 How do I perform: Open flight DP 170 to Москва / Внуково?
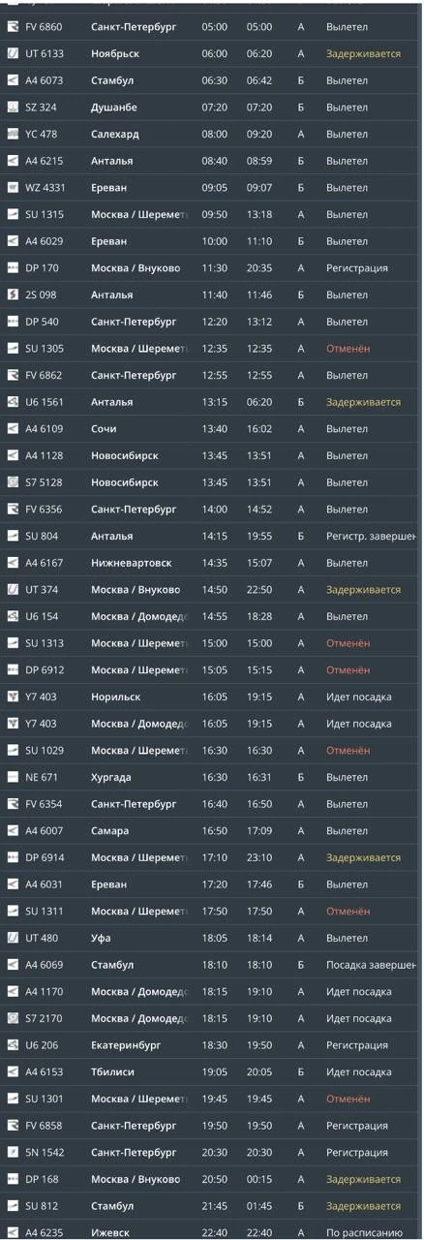pyautogui.click(x=212, y=268)
